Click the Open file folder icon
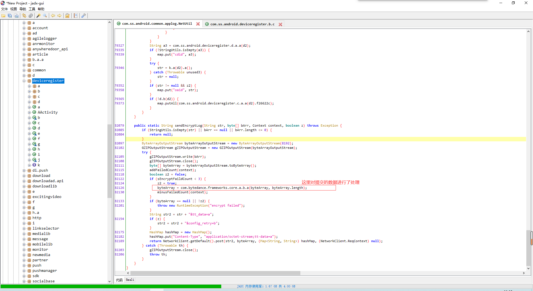The width and height of the screenshot is (533, 291). tap(3, 16)
